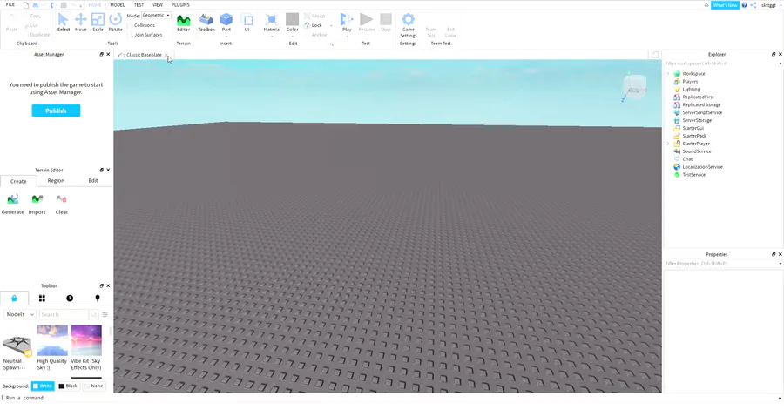Click the share icon in top bar

point(753,5)
